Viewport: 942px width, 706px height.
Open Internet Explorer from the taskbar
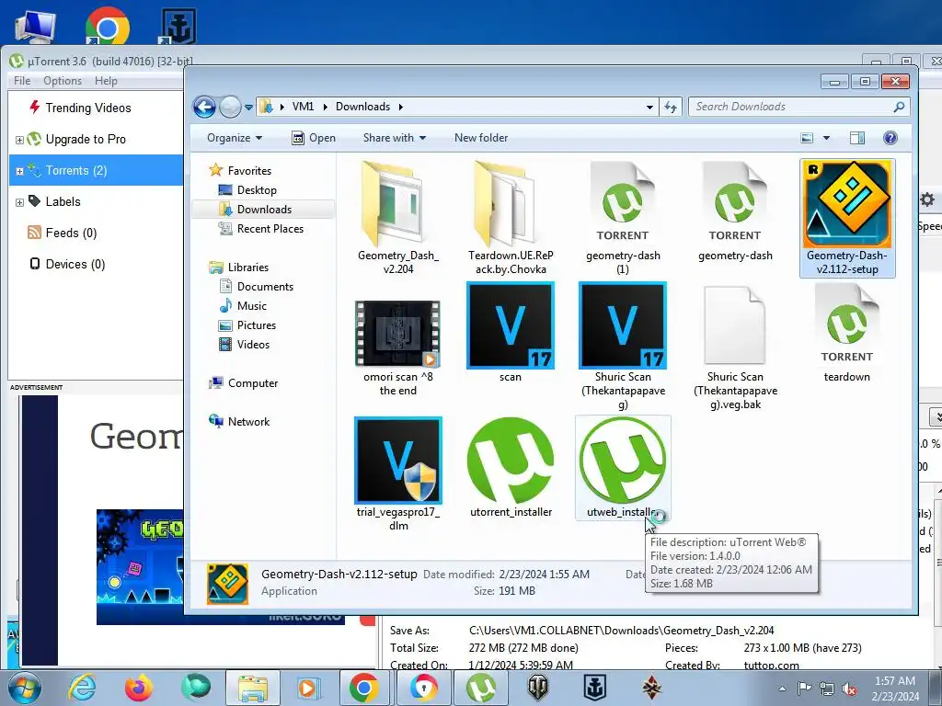[82, 688]
